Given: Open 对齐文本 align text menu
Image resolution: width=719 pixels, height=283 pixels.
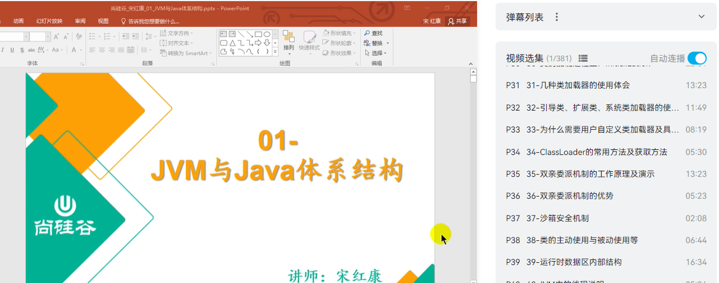Looking at the screenshot, I should [x=176, y=43].
